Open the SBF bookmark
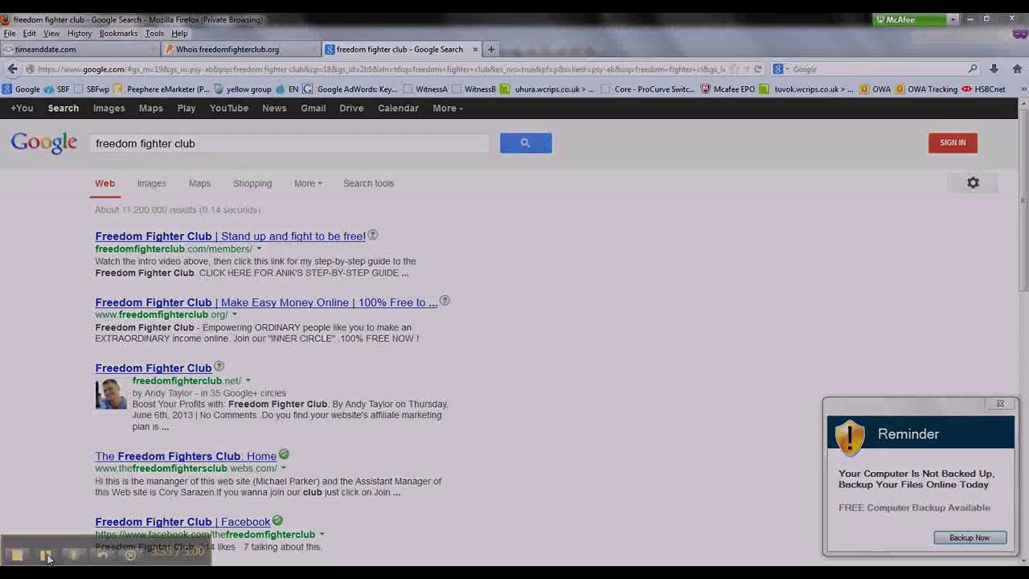 [56, 89]
